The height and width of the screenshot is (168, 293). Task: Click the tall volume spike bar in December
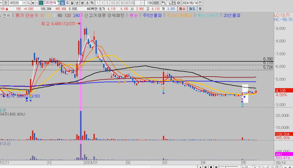coord(81,125)
